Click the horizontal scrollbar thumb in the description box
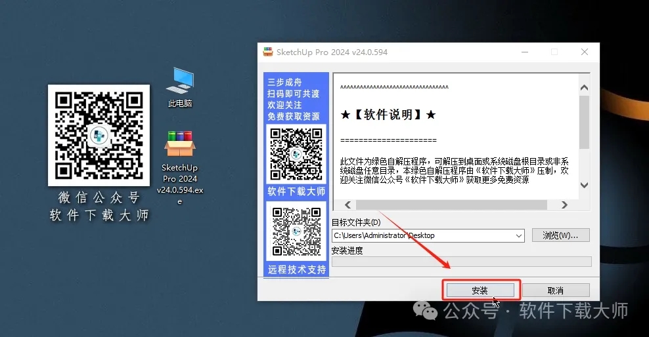The width and height of the screenshot is (649, 337). click(451, 205)
